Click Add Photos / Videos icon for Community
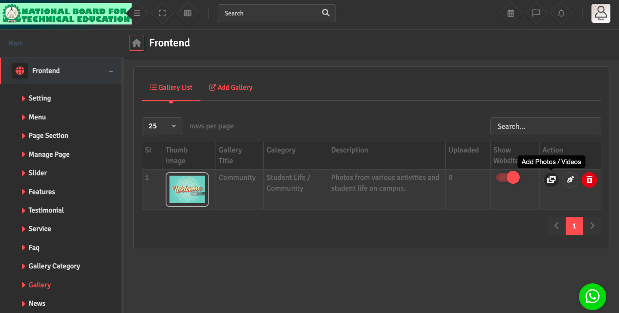The image size is (619, 313). coord(551,180)
